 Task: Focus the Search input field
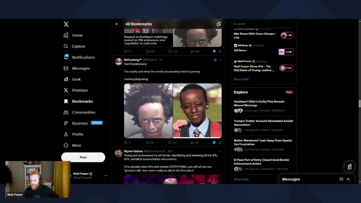pos(264,24)
